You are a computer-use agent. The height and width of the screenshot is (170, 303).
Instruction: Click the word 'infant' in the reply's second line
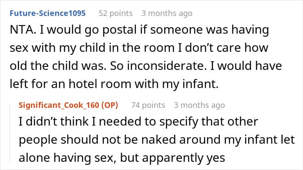[x=261, y=139]
